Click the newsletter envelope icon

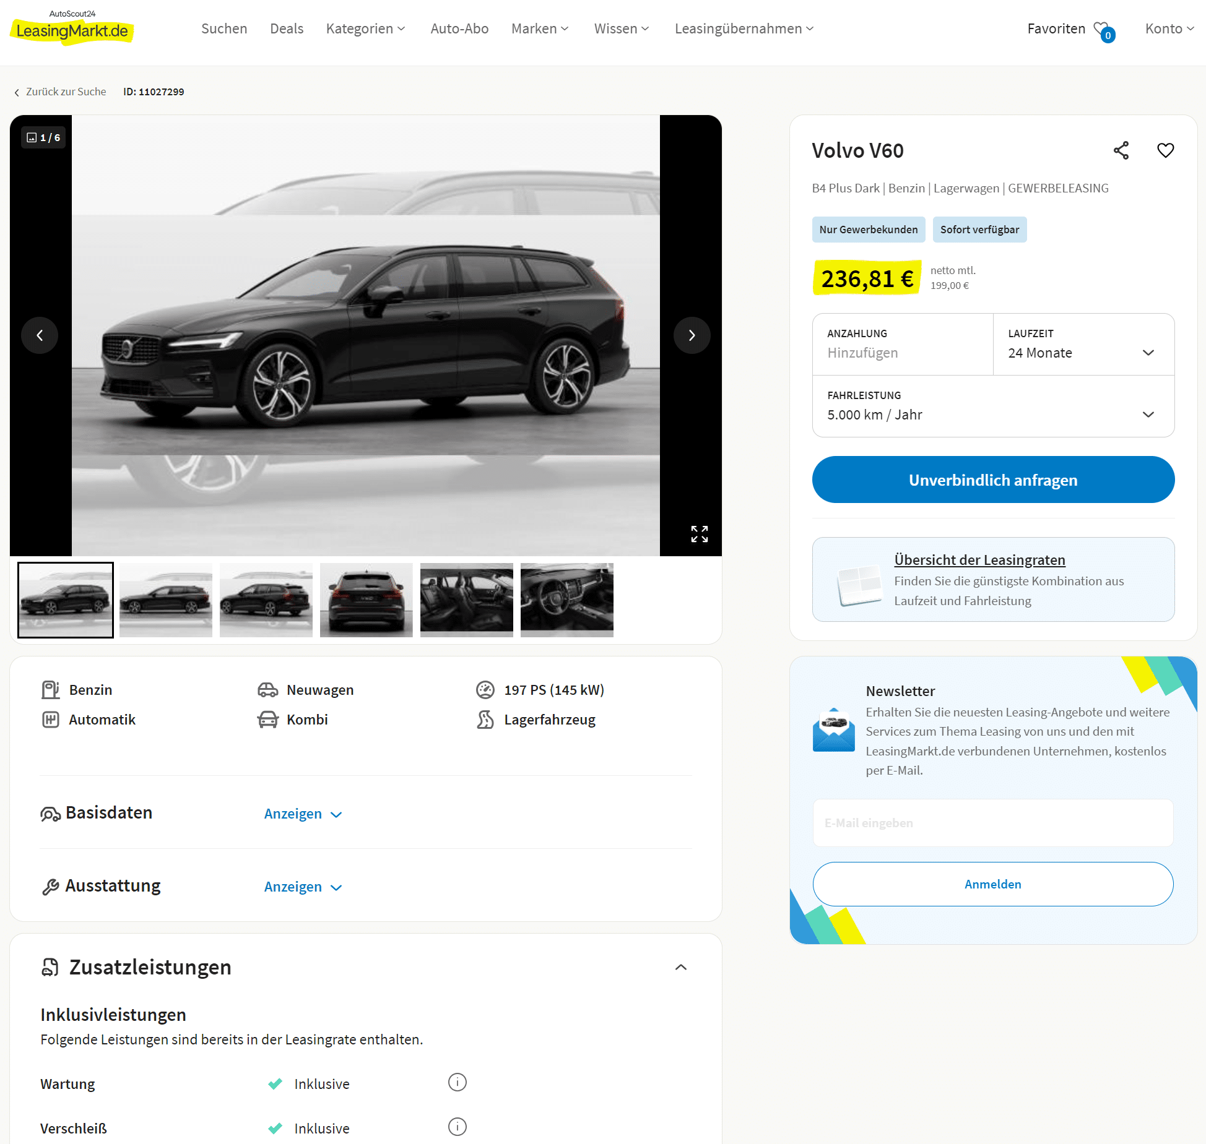(834, 730)
